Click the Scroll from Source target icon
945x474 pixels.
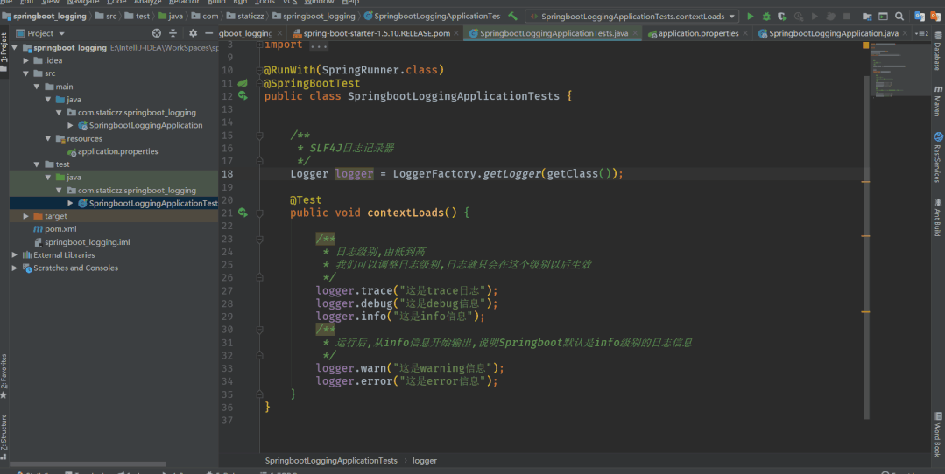[157, 33]
